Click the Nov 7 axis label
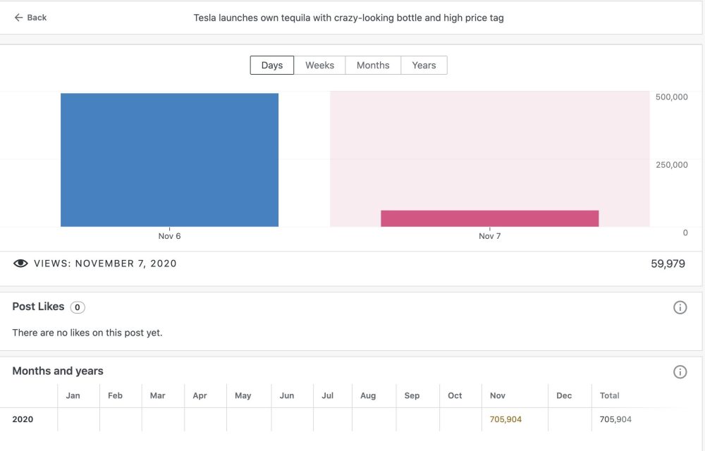The height and width of the screenshot is (451, 705). pyautogui.click(x=490, y=236)
